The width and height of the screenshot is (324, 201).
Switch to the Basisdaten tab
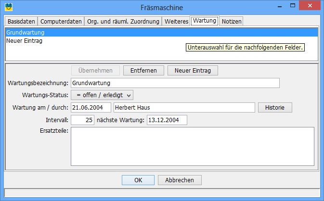click(x=21, y=21)
